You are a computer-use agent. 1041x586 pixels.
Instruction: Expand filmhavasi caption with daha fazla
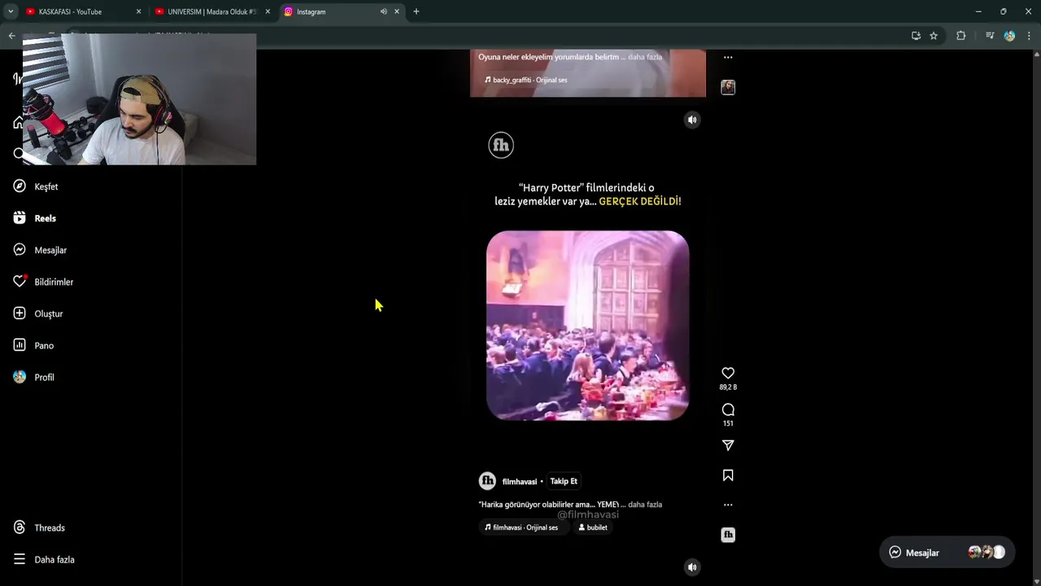[x=645, y=505]
